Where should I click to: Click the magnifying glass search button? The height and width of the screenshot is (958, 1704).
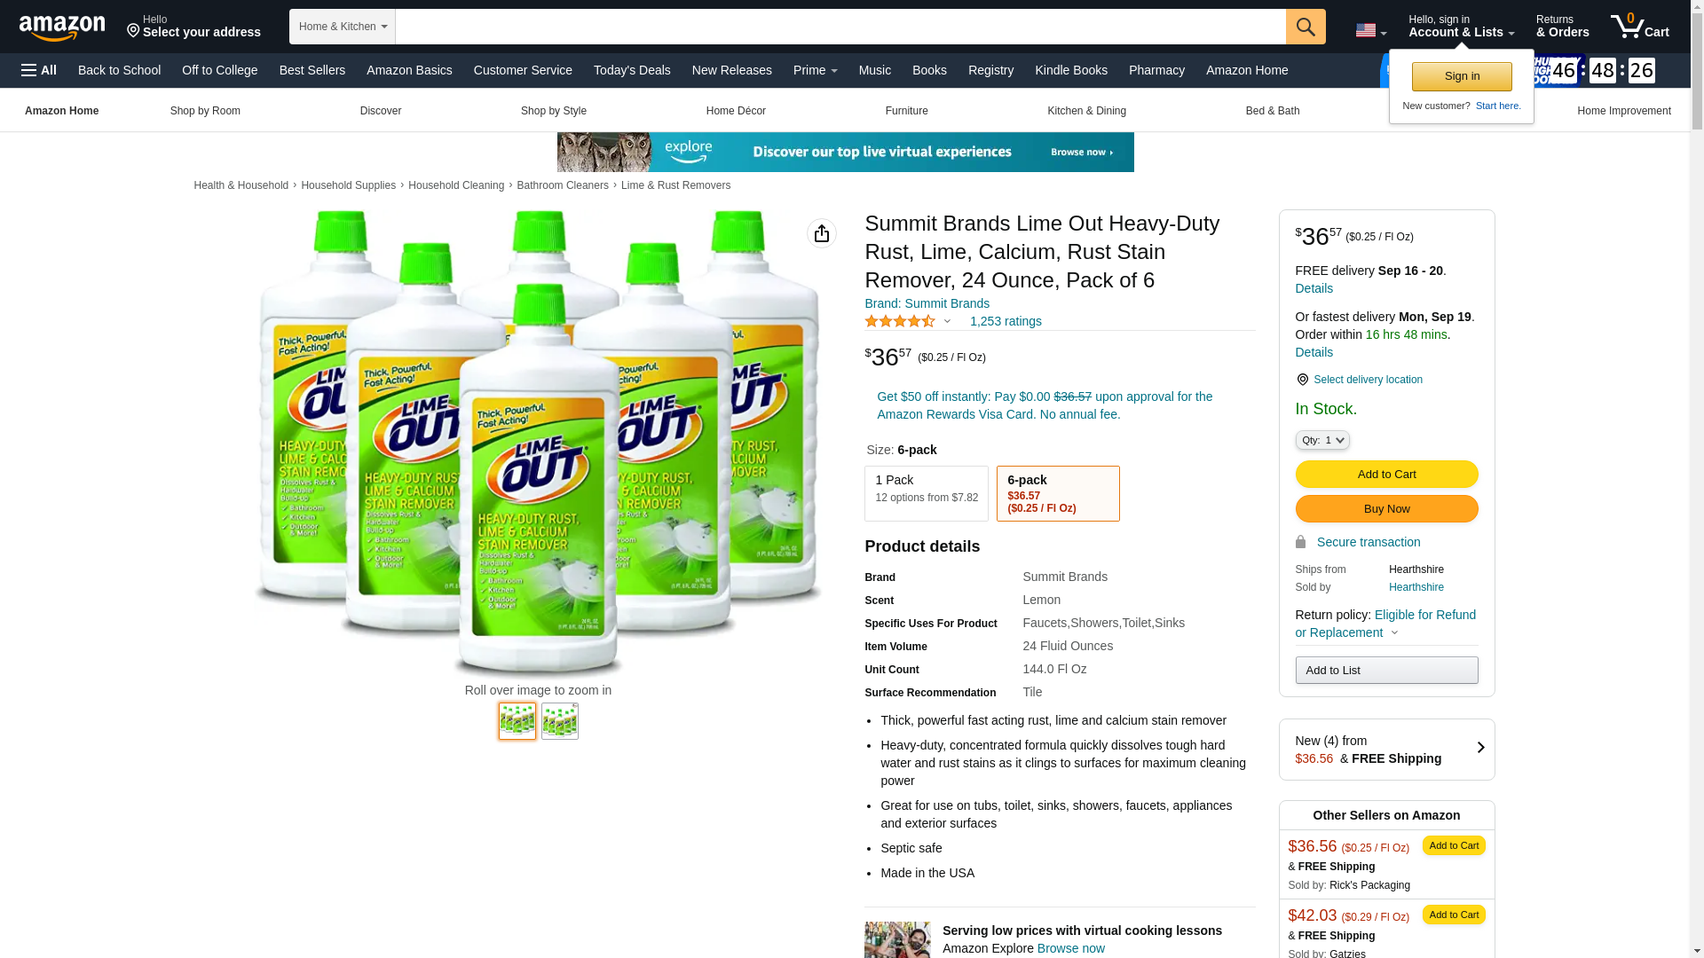(x=1306, y=27)
